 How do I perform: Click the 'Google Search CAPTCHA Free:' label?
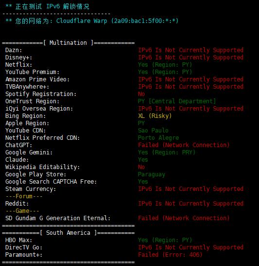[51, 182]
